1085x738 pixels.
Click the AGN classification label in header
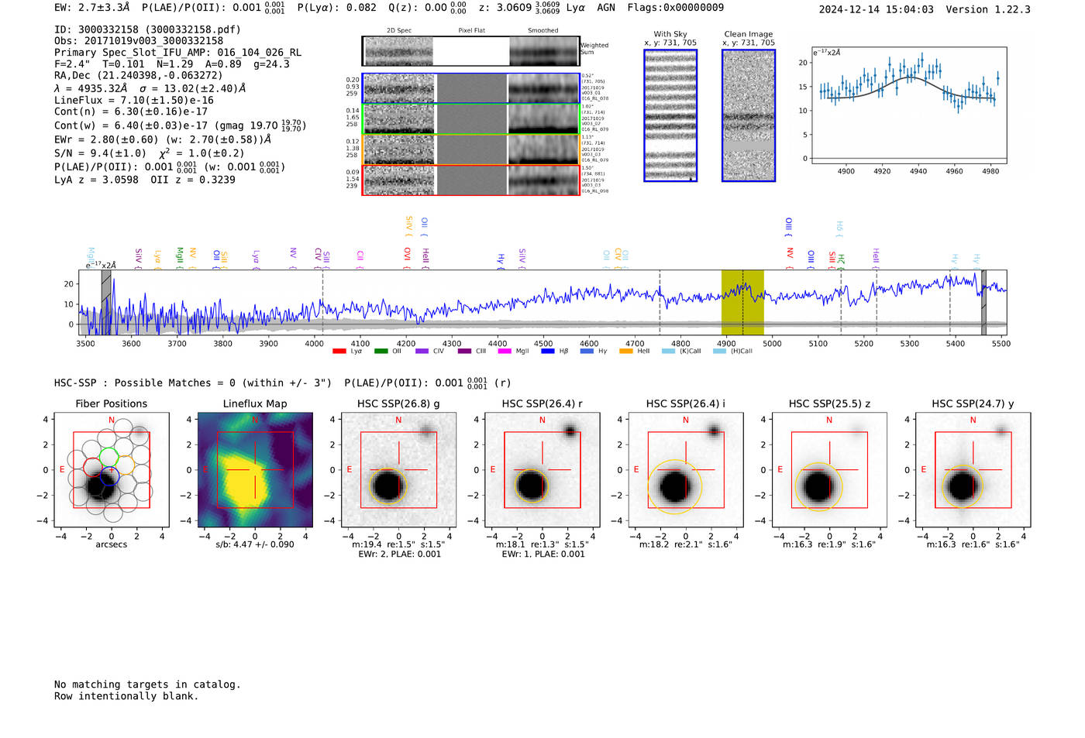[x=605, y=7]
